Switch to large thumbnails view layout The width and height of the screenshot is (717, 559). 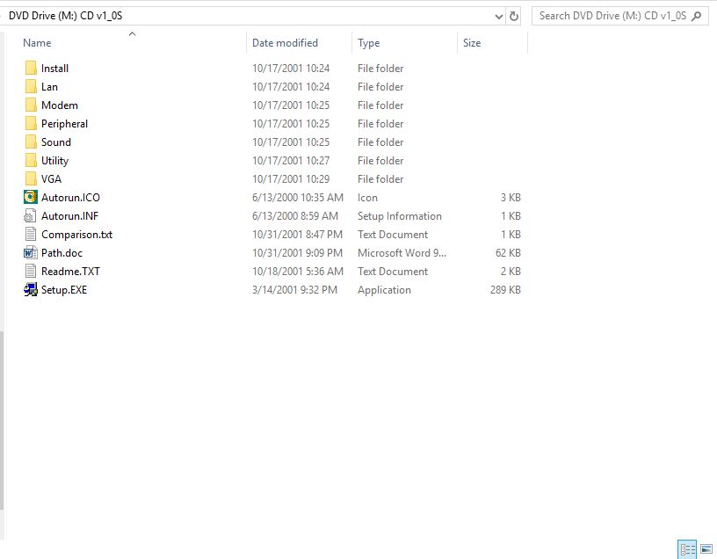pyautogui.click(x=706, y=549)
